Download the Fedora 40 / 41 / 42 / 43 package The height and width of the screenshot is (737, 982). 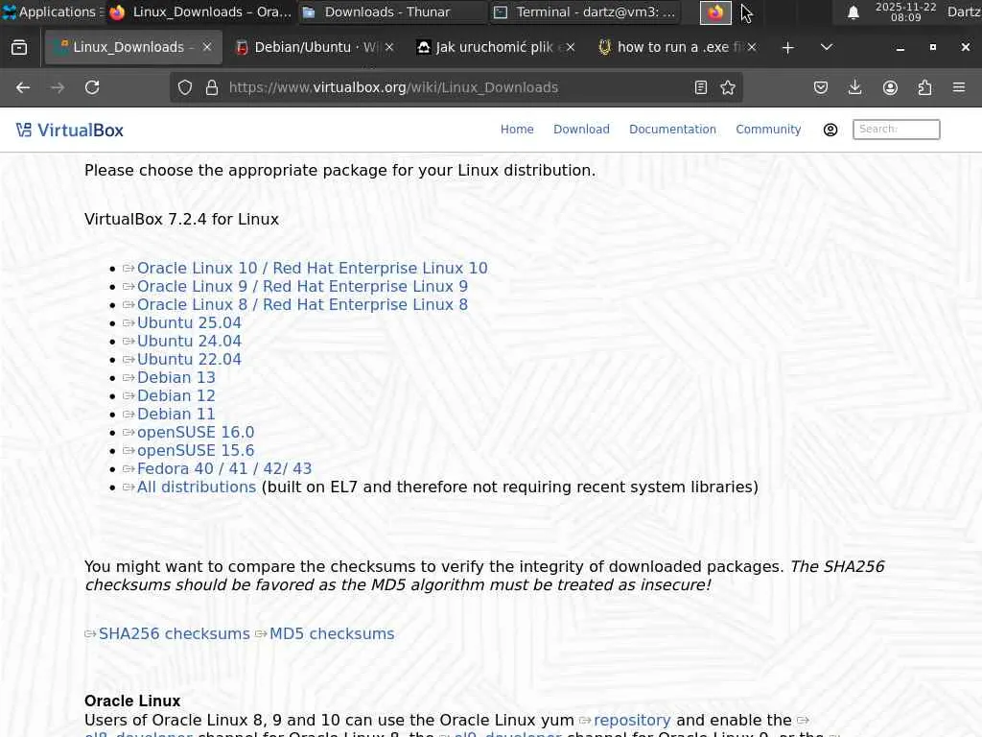(224, 468)
